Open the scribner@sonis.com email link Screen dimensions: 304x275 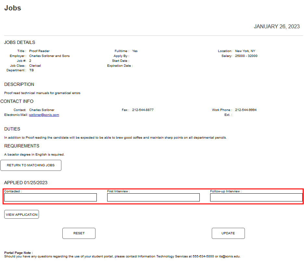[44, 115]
